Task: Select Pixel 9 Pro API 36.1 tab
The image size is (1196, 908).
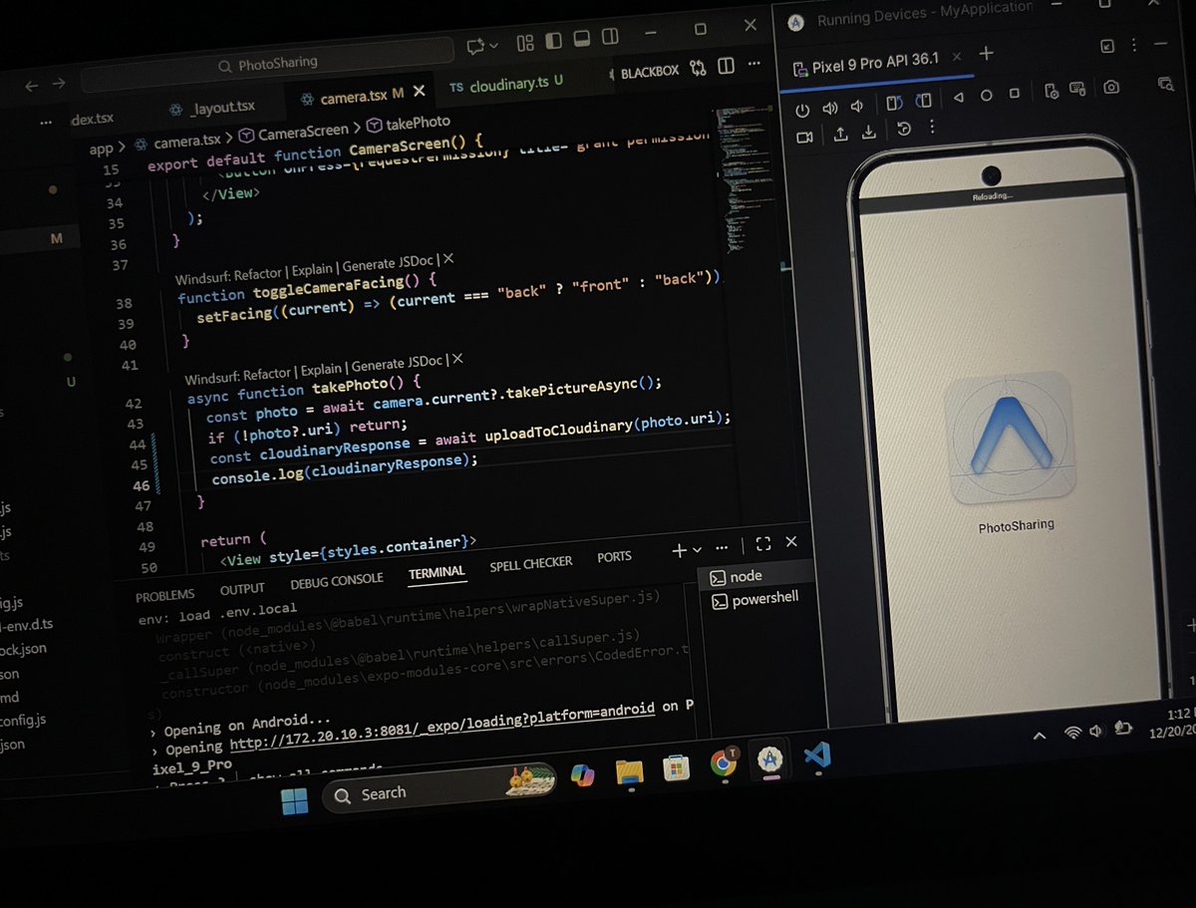Action: click(874, 65)
